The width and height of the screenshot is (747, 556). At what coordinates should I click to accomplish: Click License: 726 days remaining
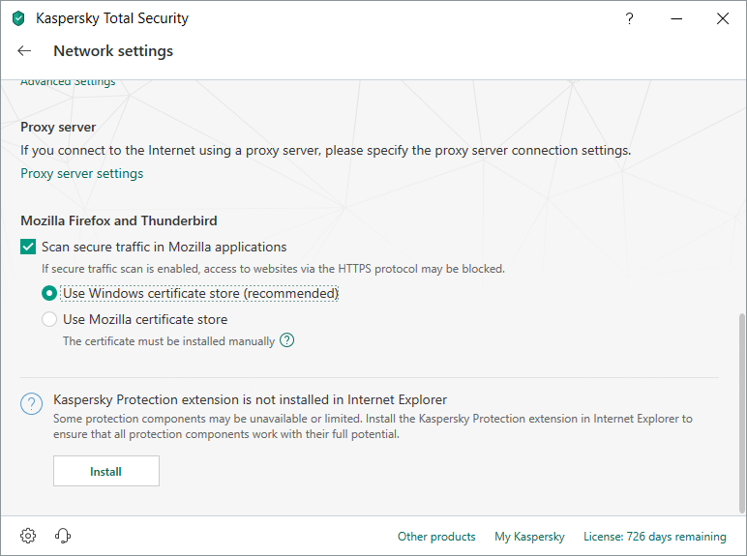[654, 537]
